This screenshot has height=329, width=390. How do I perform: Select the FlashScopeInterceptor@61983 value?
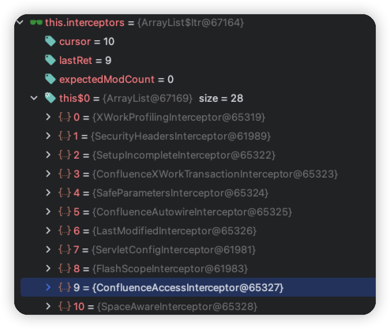point(170,269)
